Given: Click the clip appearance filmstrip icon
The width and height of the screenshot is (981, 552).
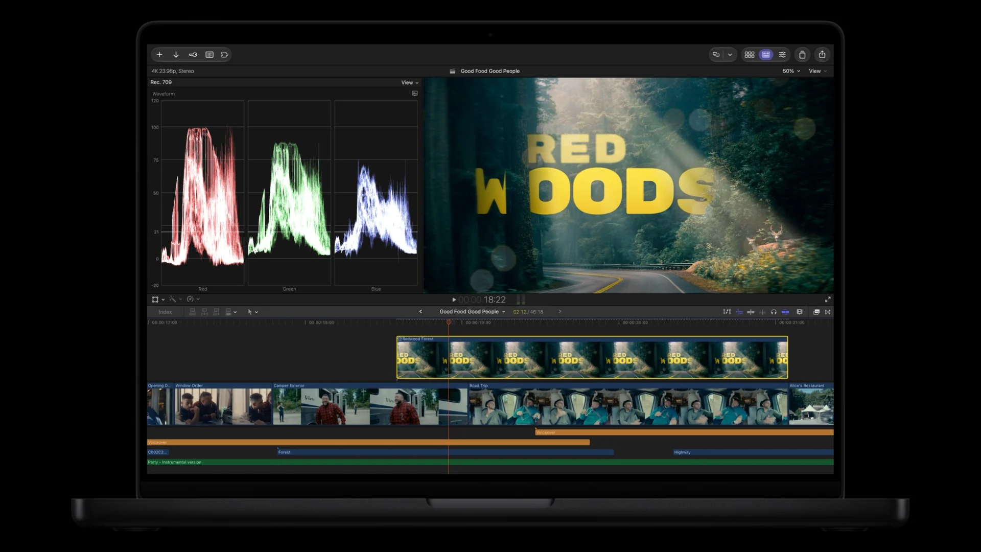Looking at the screenshot, I should (800, 312).
